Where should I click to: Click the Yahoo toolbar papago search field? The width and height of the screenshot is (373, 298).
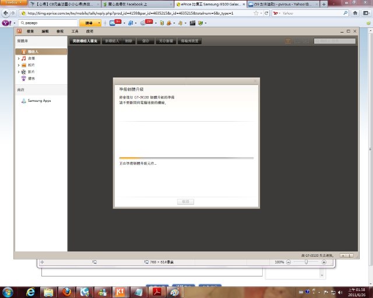coord(48,23)
